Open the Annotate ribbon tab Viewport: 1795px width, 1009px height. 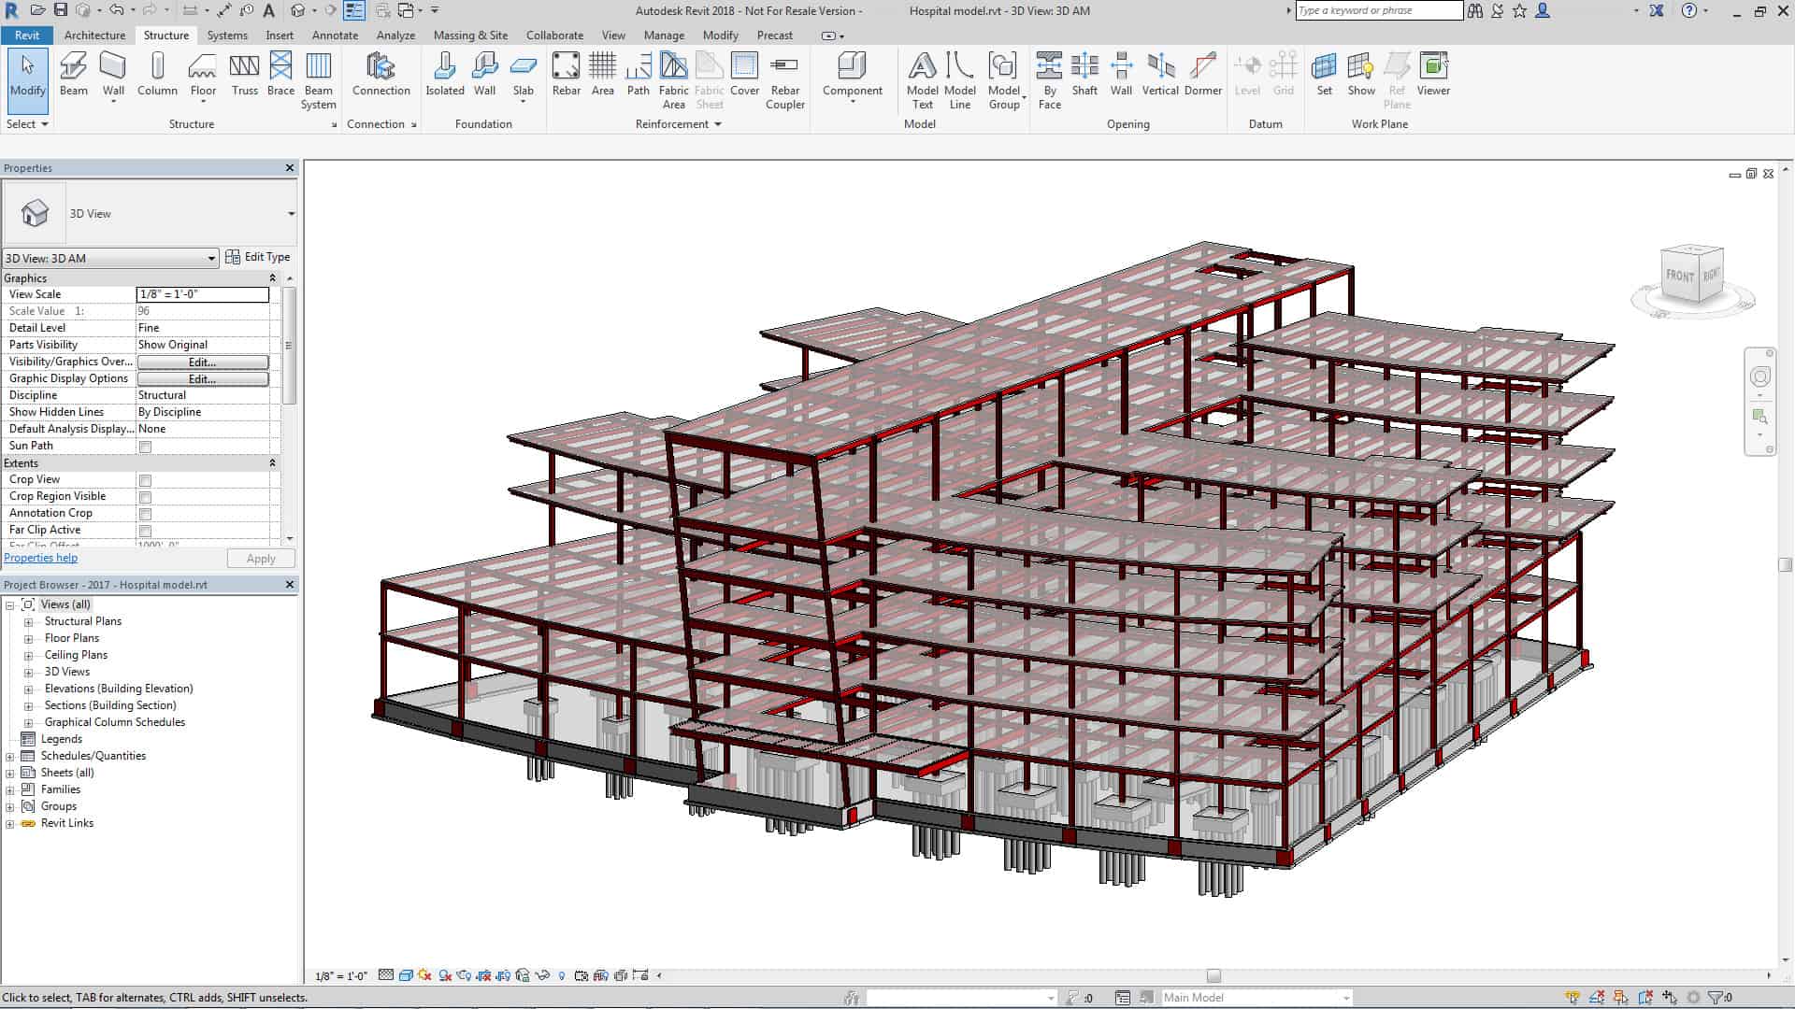point(335,35)
